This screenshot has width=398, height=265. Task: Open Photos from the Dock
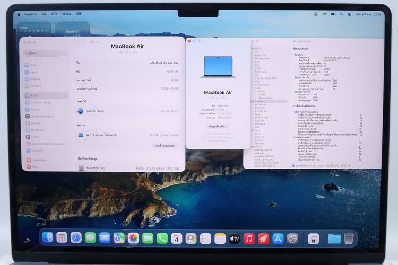click(x=133, y=238)
